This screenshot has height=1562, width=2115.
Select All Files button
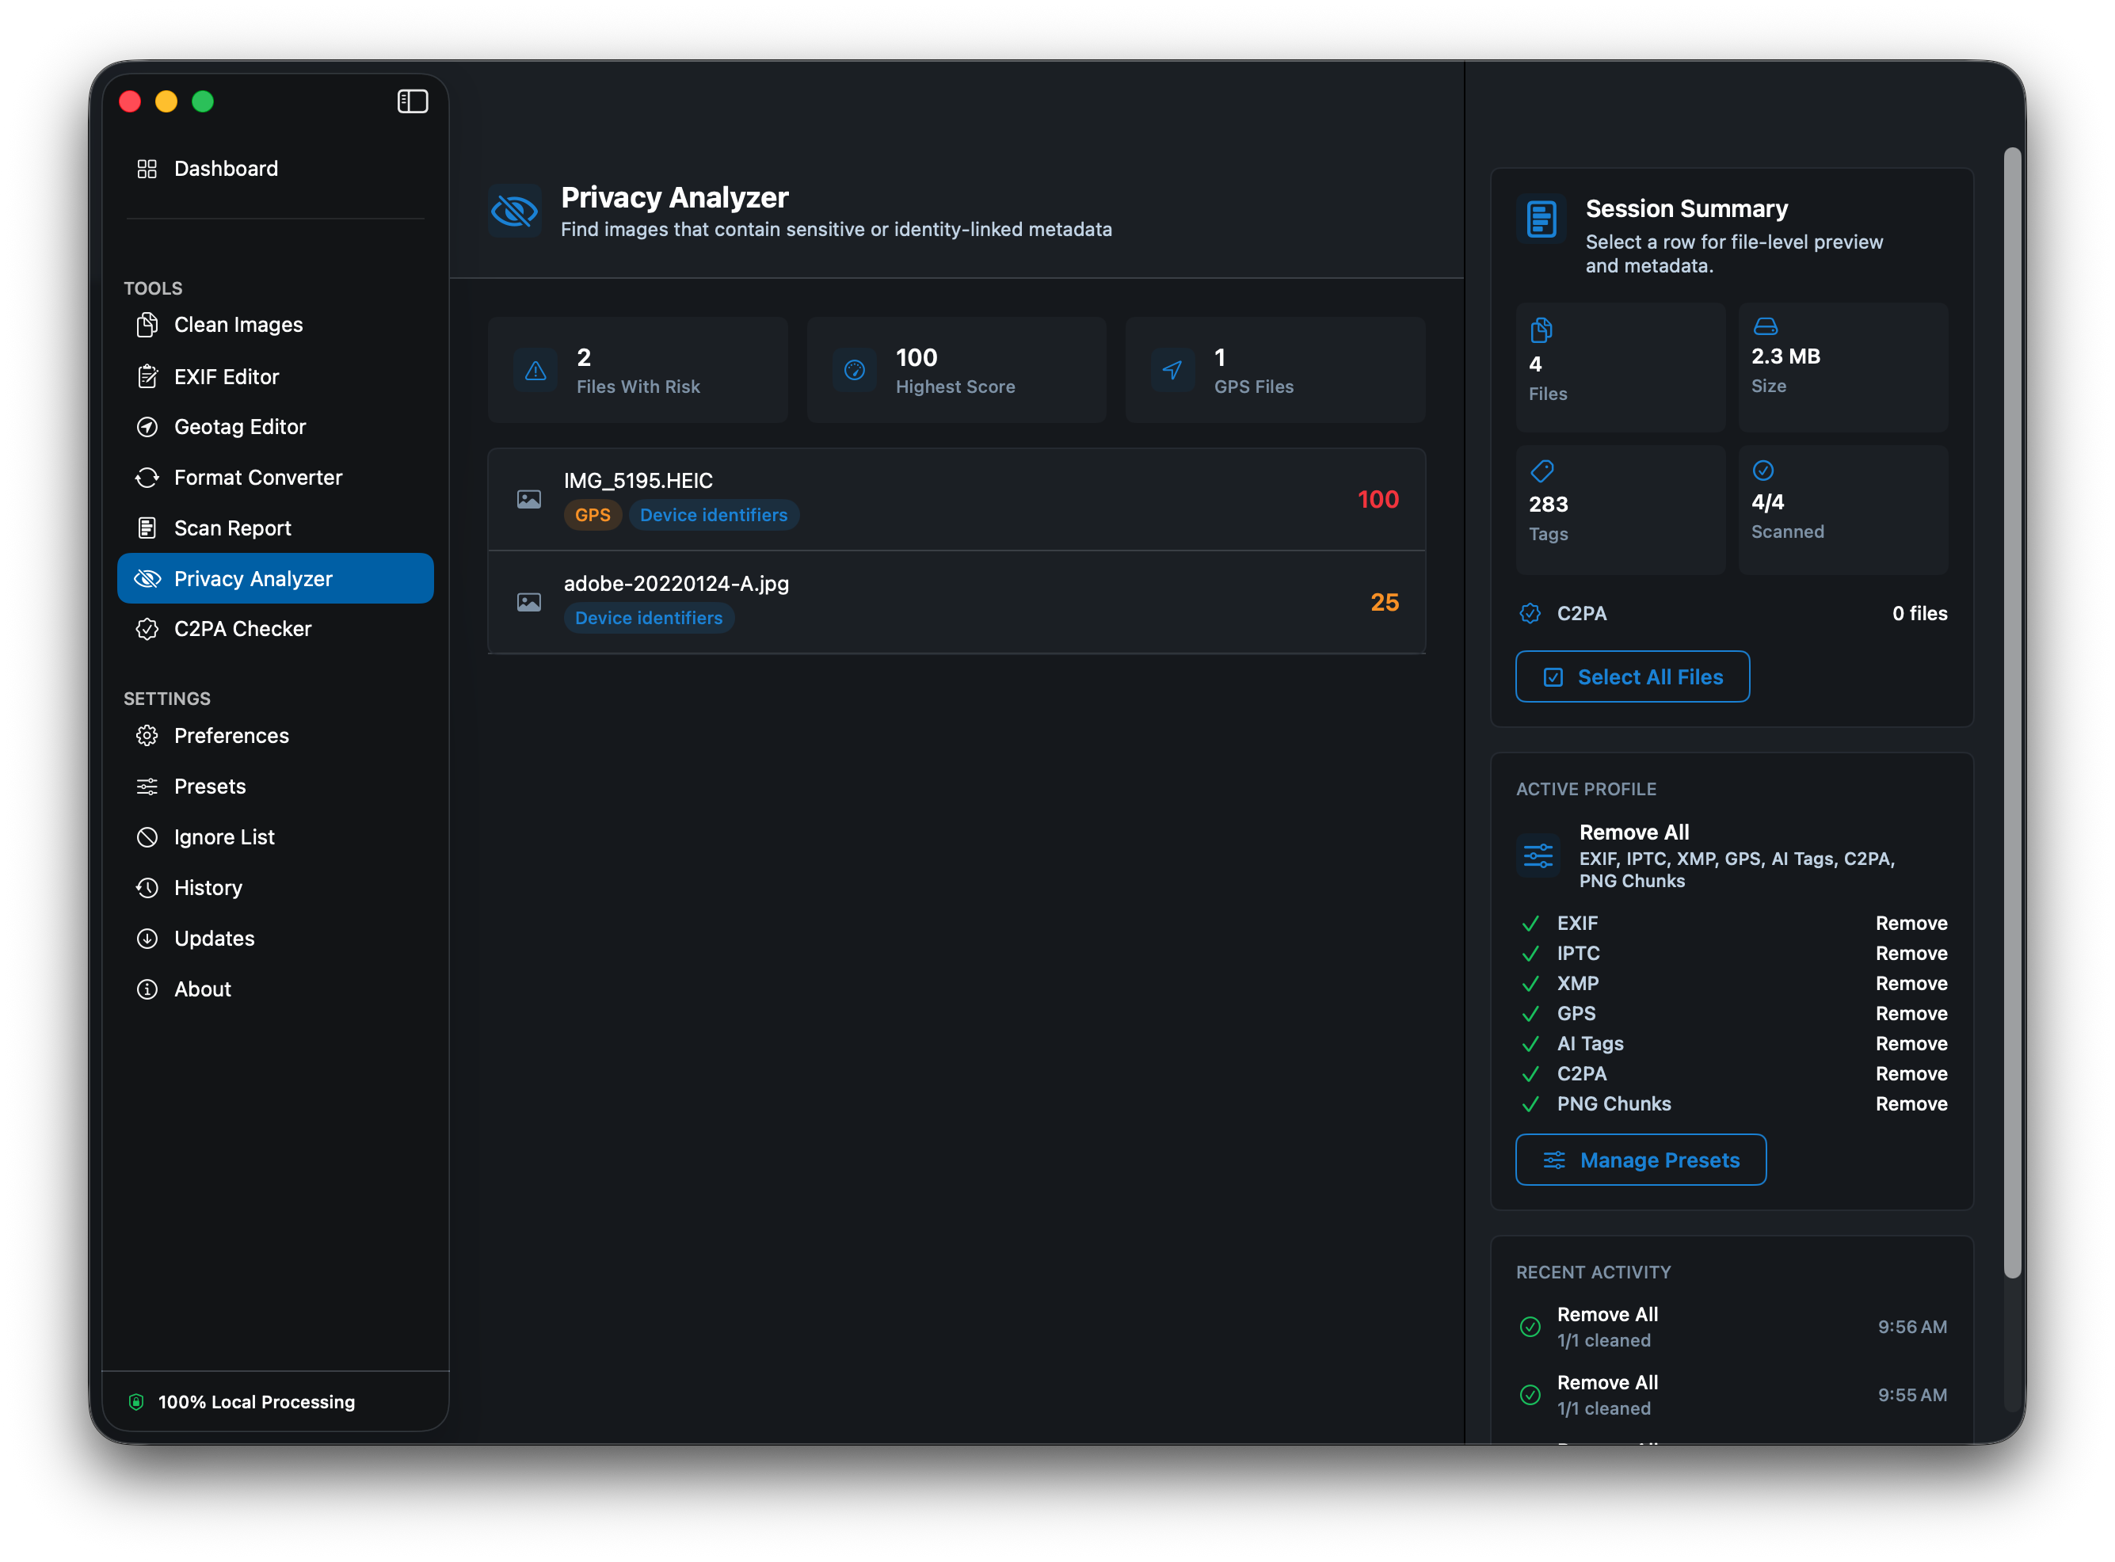point(1632,677)
